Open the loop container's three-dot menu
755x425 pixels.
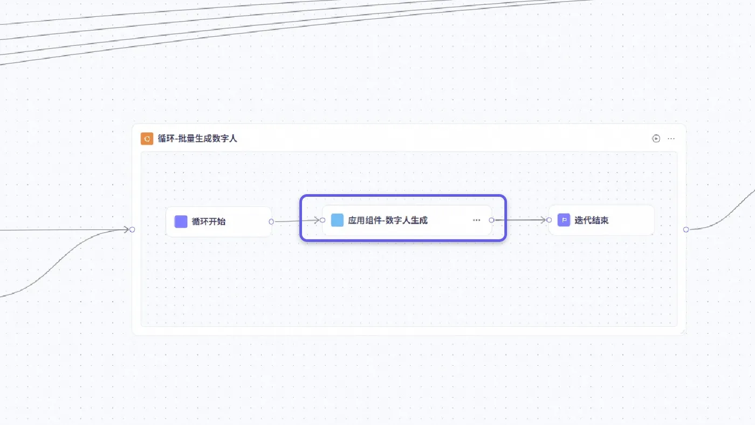[x=671, y=139]
